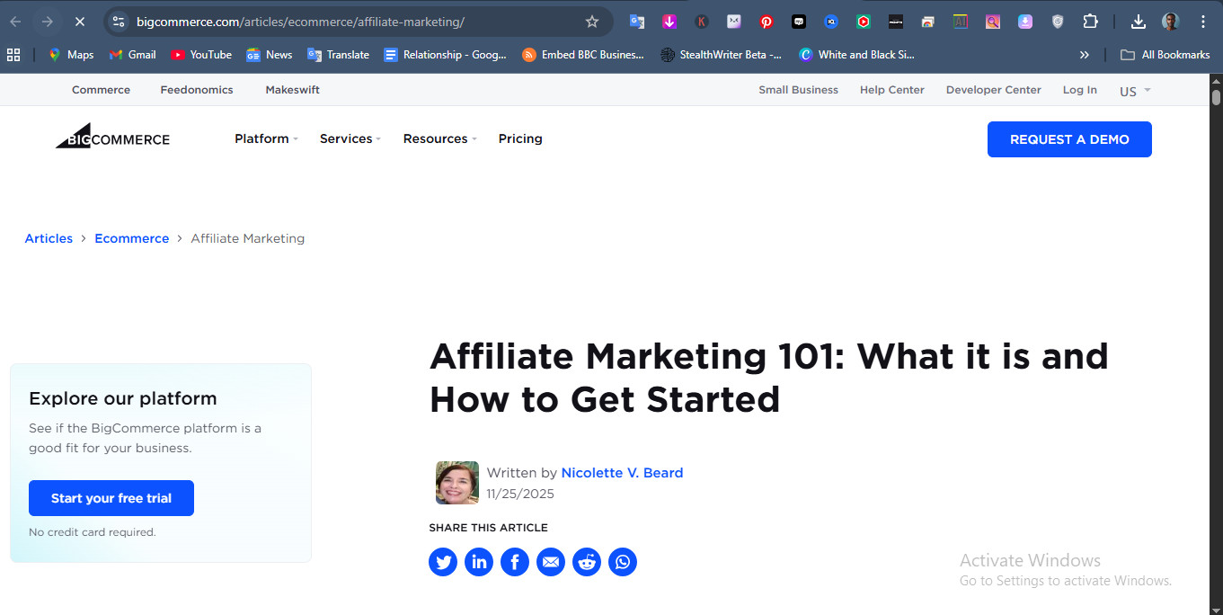Share article on Twitter icon
The width and height of the screenshot is (1223, 615).
pos(443,563)
